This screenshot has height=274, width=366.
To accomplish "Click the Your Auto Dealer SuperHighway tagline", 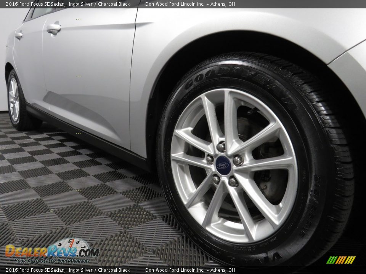I will tap(52, 260).
